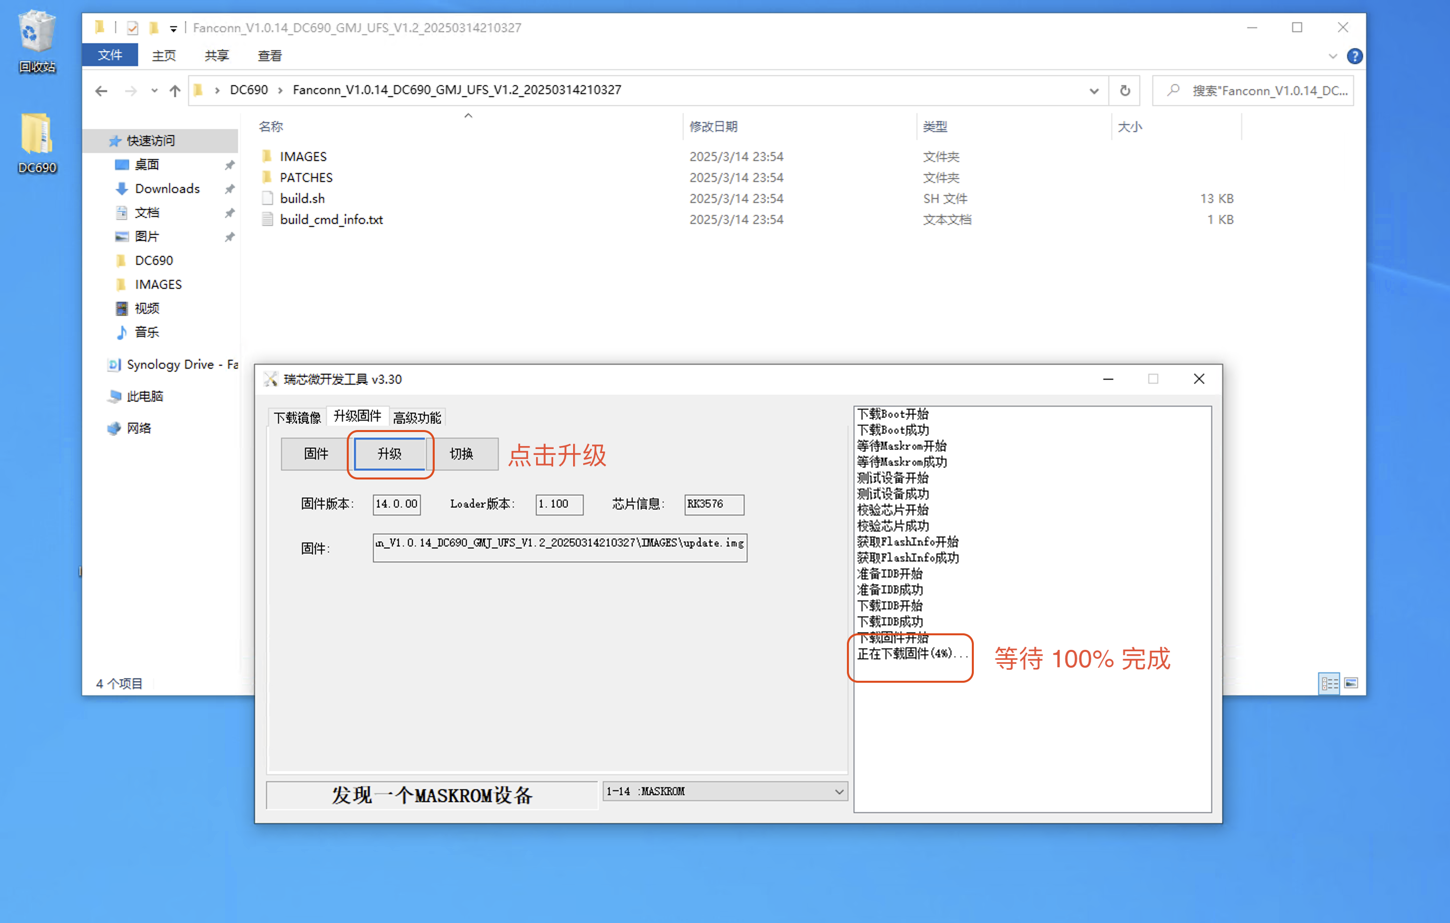Select 快速访问 in the sidebar
Viewport: 1450px width, 923px height.
[150, 140]
